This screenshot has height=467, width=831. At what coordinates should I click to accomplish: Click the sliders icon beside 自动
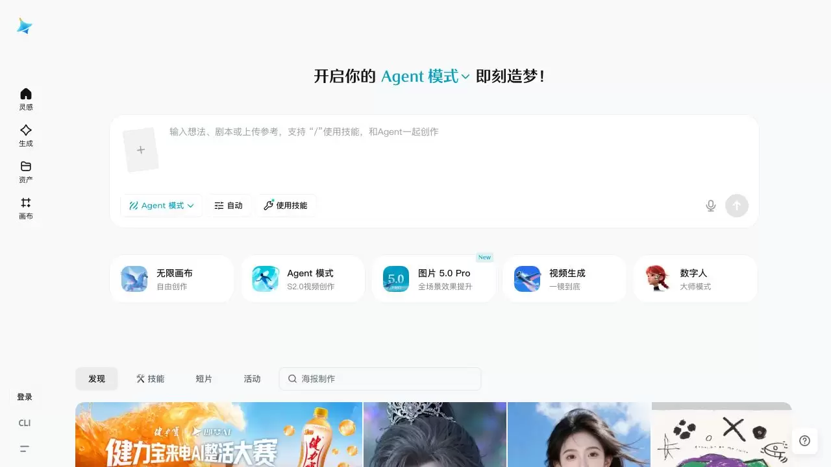[219, 206]
